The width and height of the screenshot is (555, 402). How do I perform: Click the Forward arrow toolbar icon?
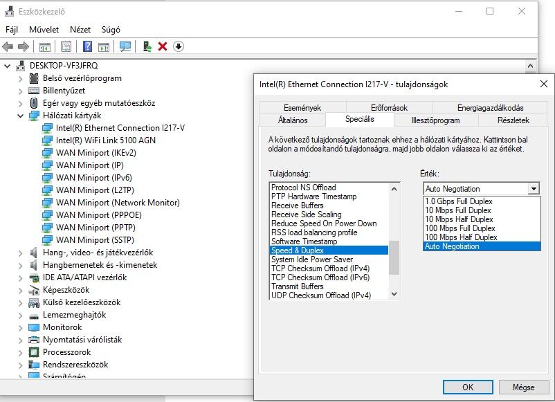click(24, 46)
